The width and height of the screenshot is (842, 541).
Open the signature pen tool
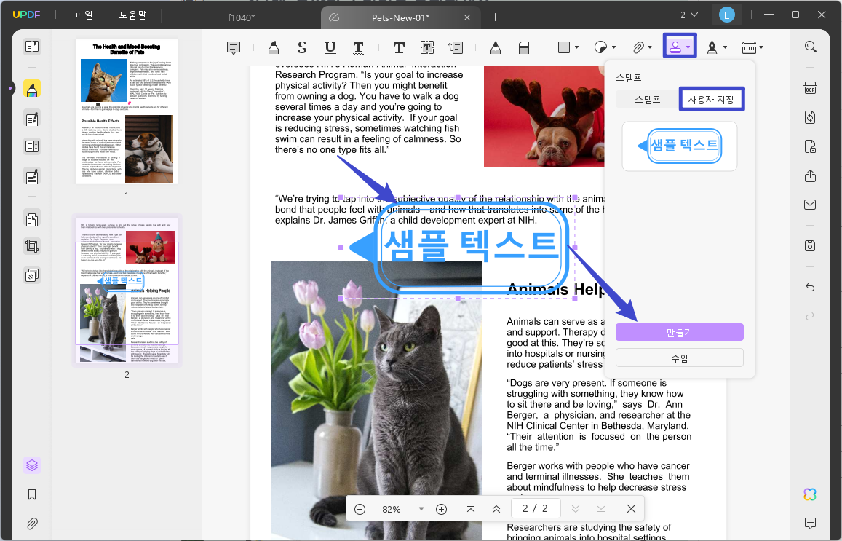(x=712, y=48)
